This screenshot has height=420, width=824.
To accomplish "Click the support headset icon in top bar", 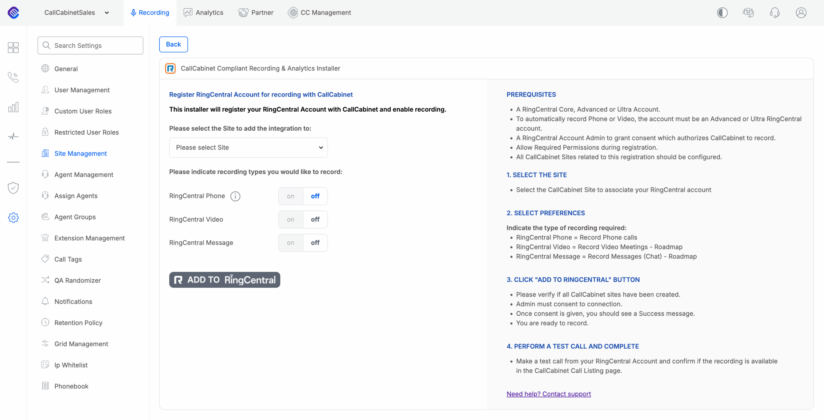I will (x=775, y=13).
